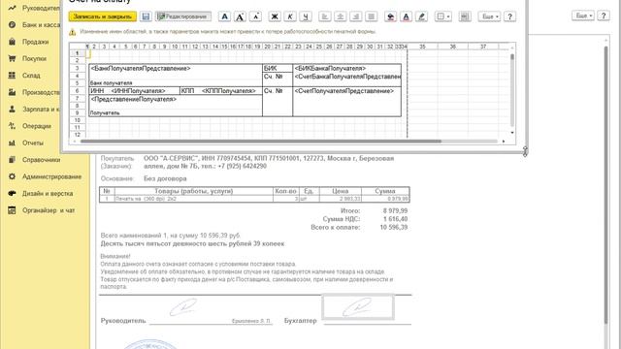Click the Покупки cart icon
621x349 pixels.
tap(13, 58)
